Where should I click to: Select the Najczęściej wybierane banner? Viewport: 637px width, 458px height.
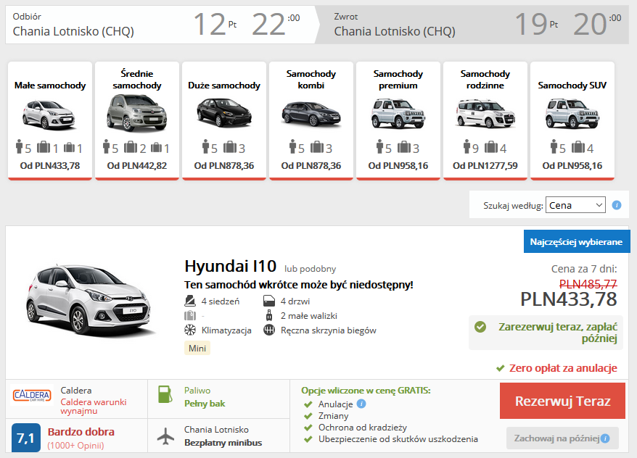tap(577, 241)
